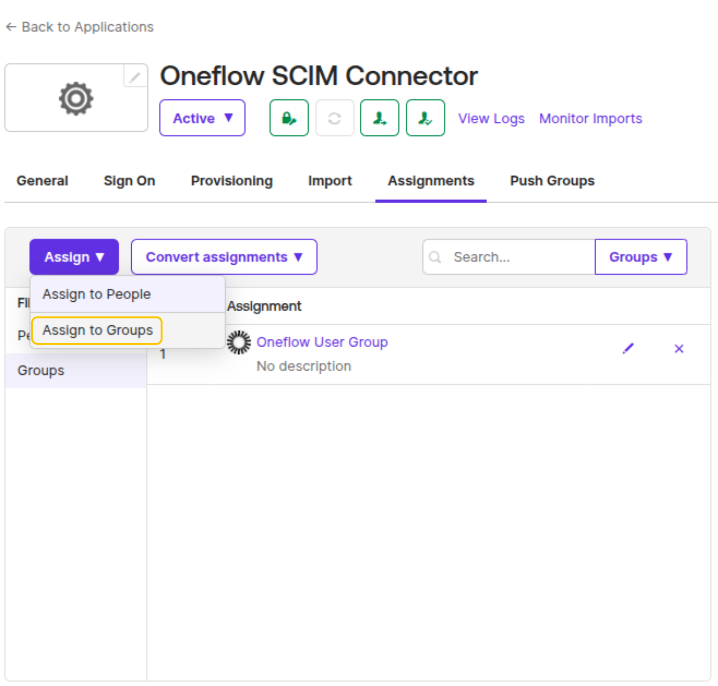Open the Provisioning tab
This screenshot has width=718, height=686.
[x=232, y=181]
